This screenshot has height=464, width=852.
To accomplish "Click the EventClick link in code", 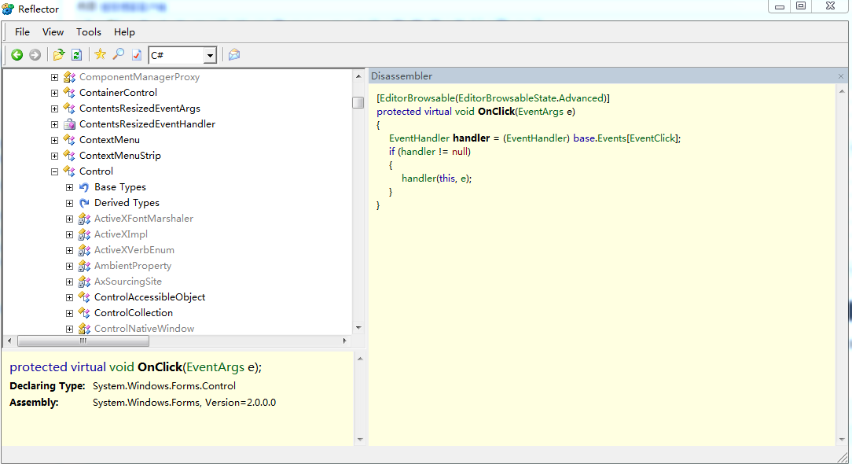I will (652, 138).
